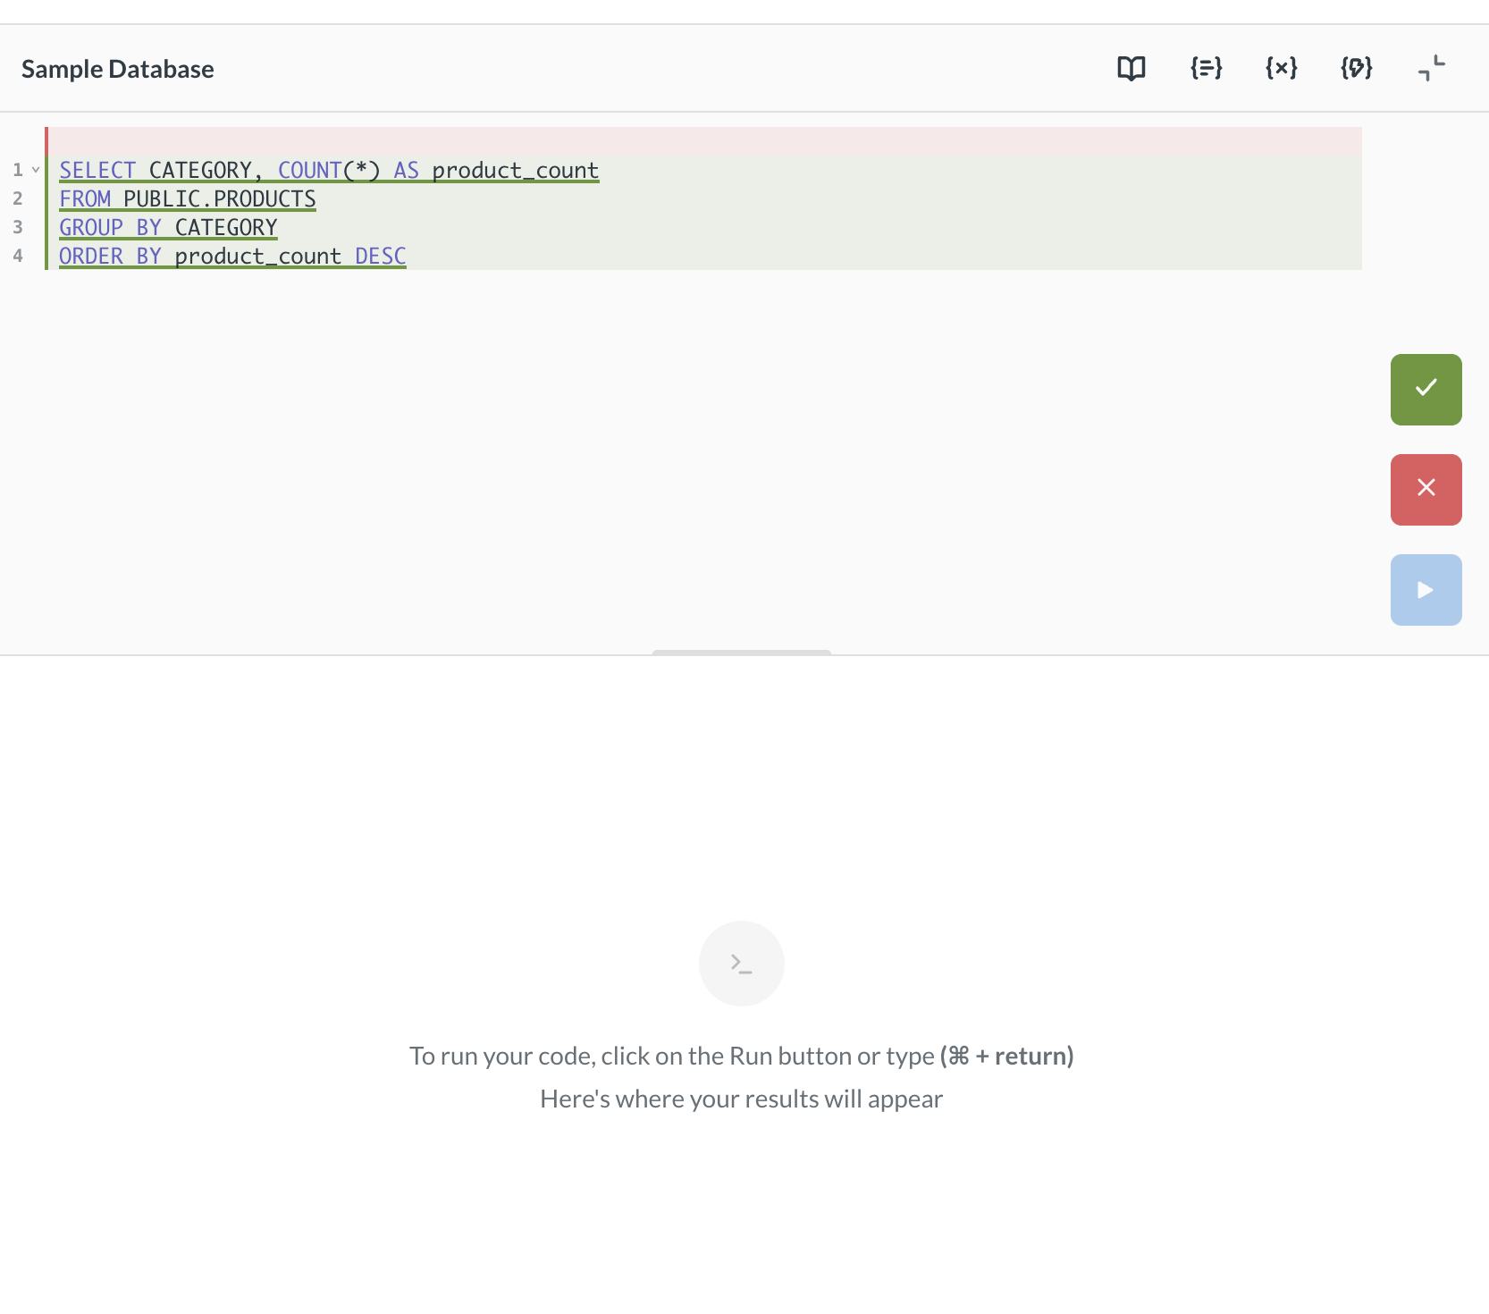Collapse the query editor using the contract icon
This screenshot has width=1489, height=1314.
tap(1431, 69)
